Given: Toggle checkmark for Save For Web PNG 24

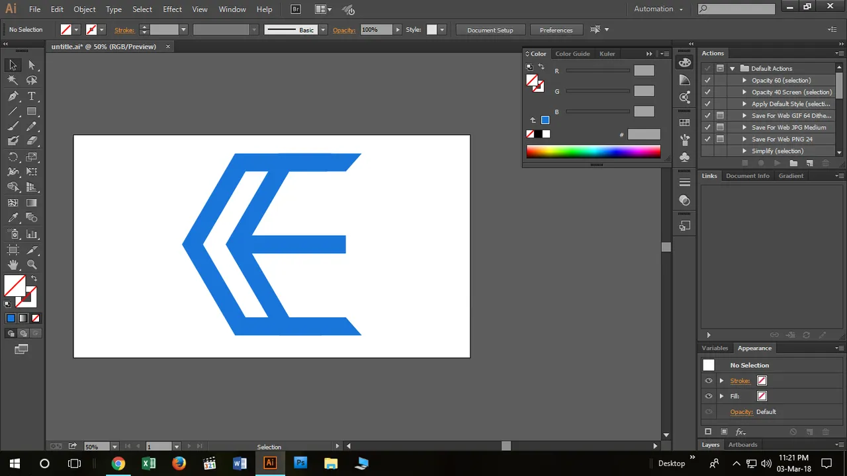Looking at the screenshot, I should click(x=707, y=139).
